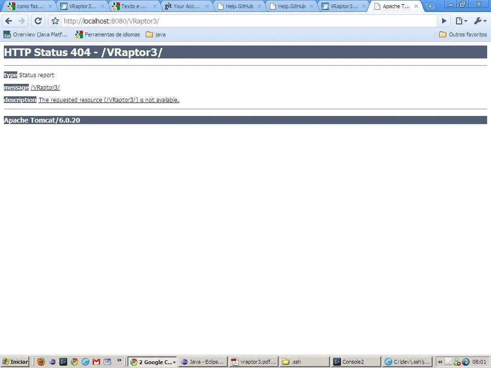The width and height of the screenshot is (491, 368).
Task: Open Gmail from quick launch
Action: click(96, 362)
